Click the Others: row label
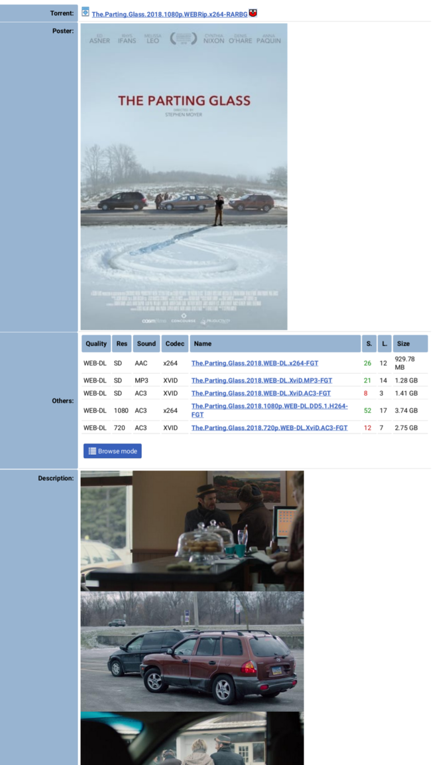Screen dimensions: 442x765 tap(63, 400)
